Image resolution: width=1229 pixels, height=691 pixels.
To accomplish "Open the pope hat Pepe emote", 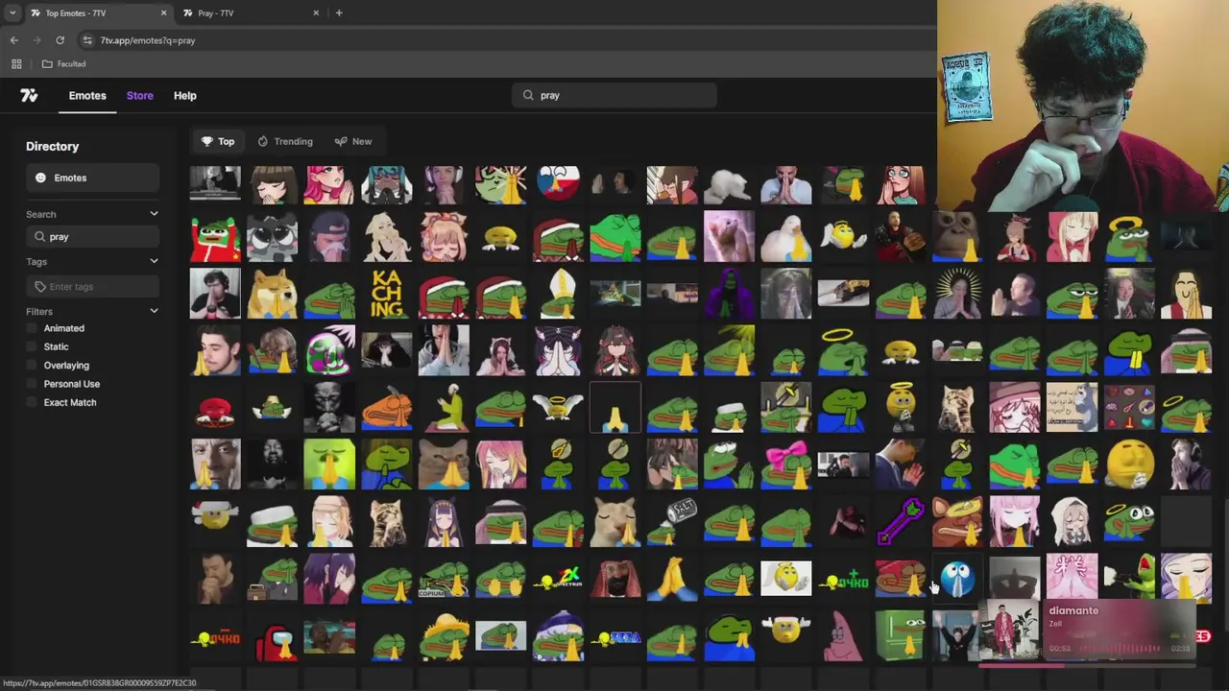I will [558, 294].
